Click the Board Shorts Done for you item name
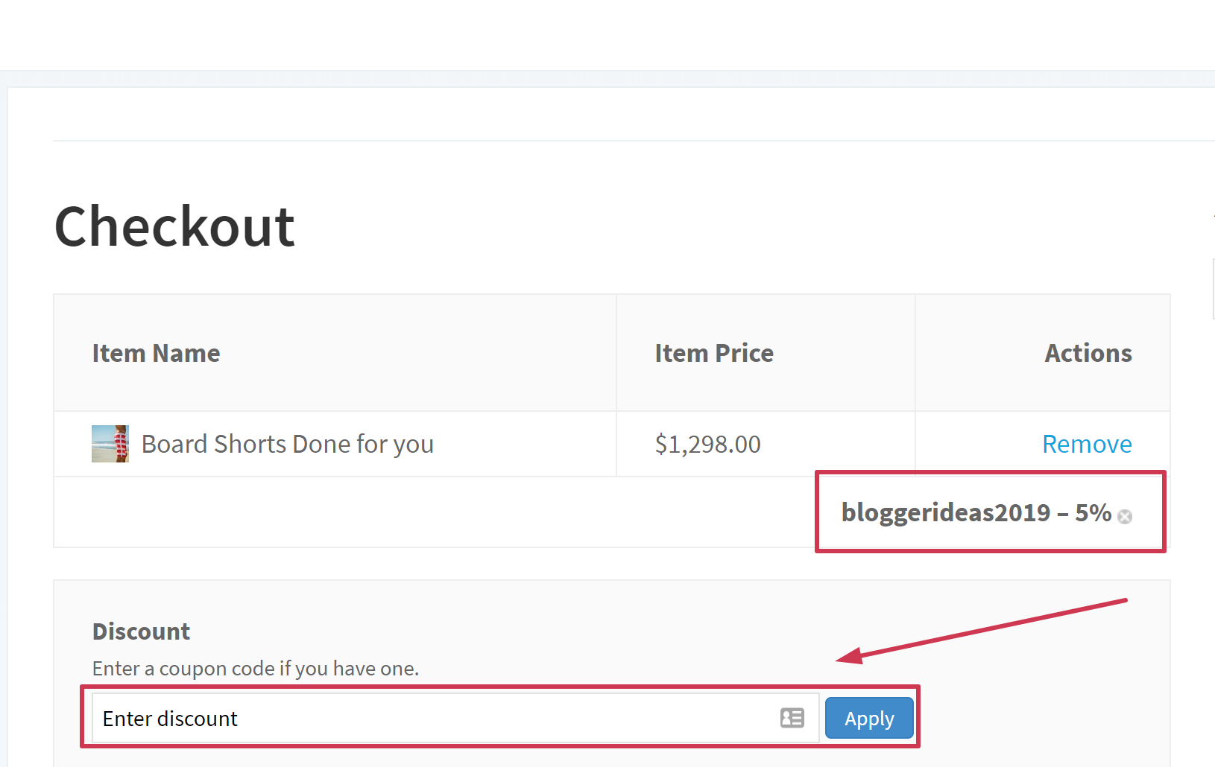 287,444
